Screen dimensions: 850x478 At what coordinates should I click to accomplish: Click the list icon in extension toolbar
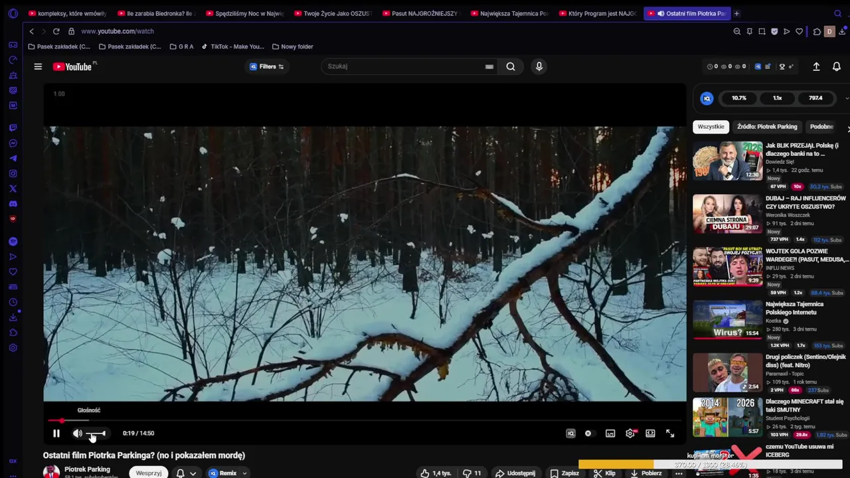pos(768,66)
